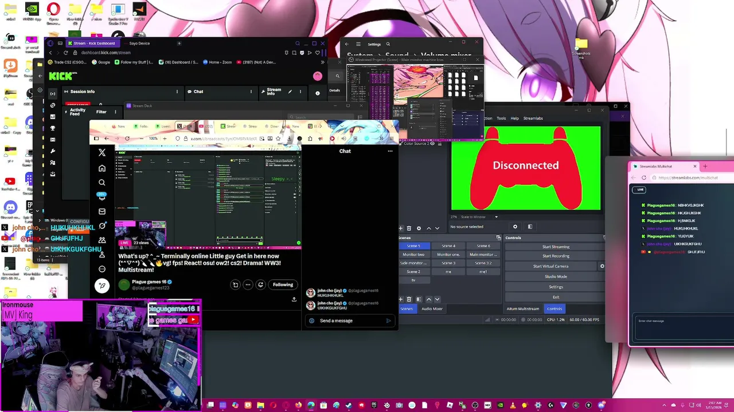The image size is (734, 412).
Task: Select the tv scene in OBS
Action: tap(413, 280)
